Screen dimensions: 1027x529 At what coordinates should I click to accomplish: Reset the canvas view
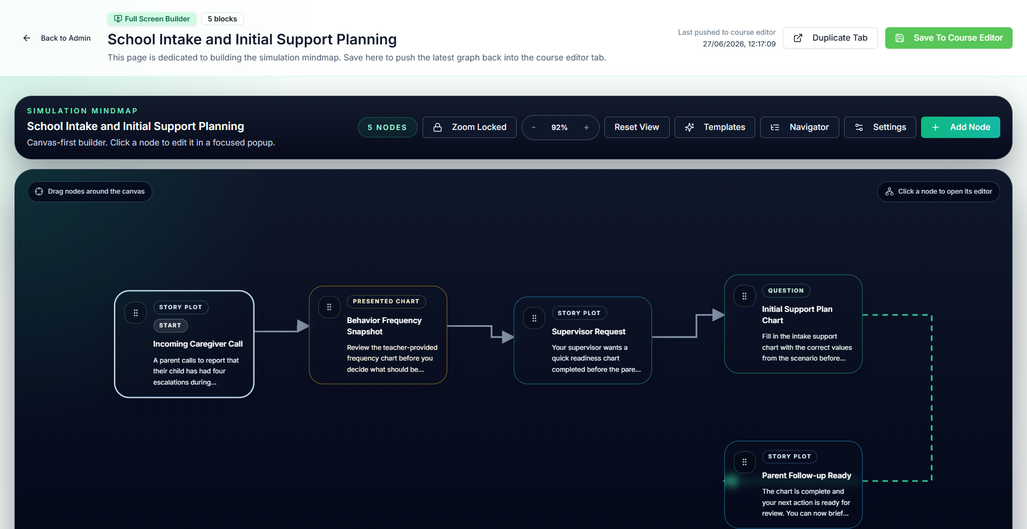pyautogui.click(x=637, y=127)
